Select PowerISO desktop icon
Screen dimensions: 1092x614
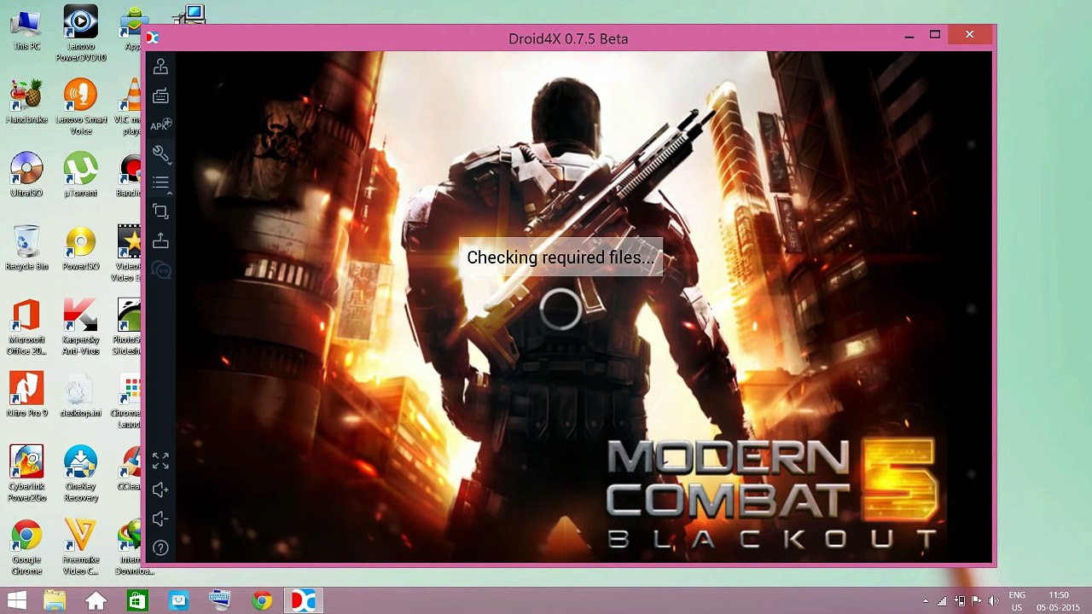pyautogui.click(x=81, y=248)
